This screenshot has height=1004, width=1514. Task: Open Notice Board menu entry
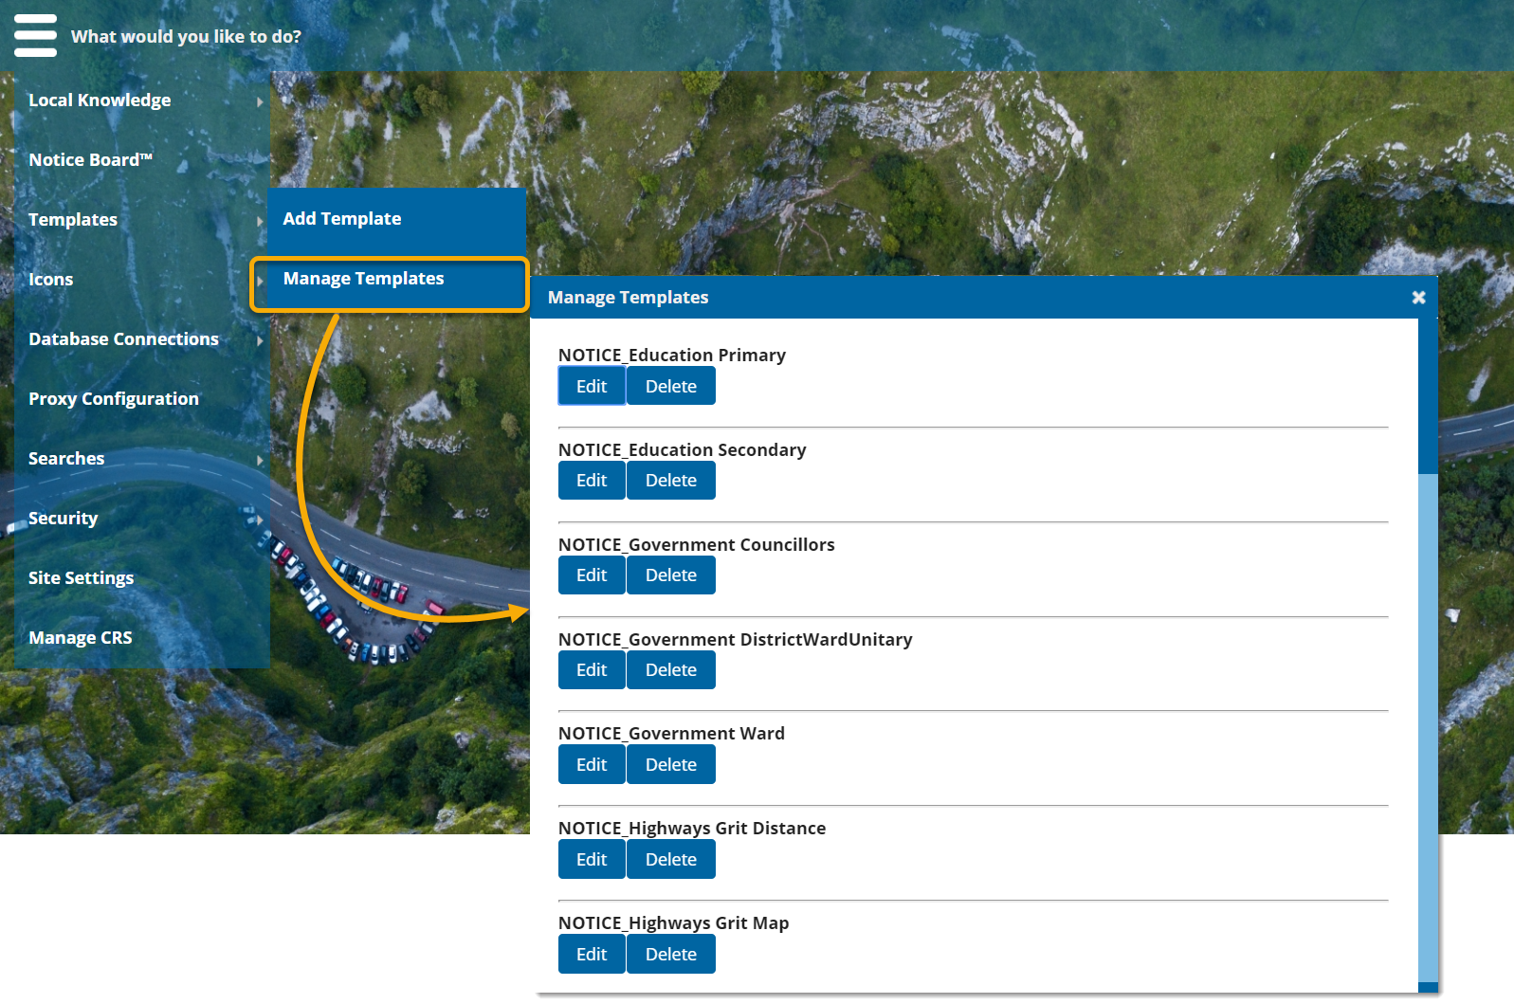pyautogui.click(x=90, y=160)
